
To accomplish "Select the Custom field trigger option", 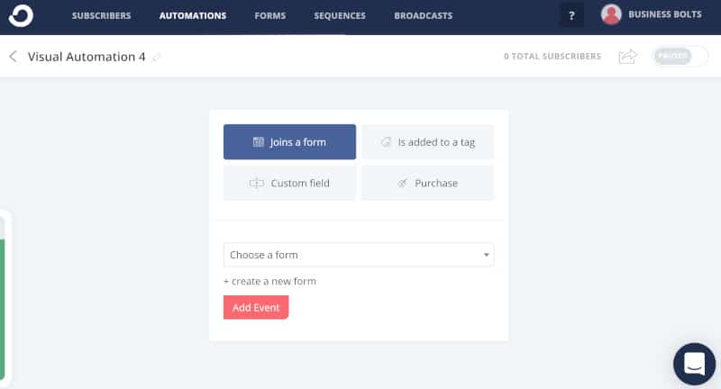I will pos(289,183).
